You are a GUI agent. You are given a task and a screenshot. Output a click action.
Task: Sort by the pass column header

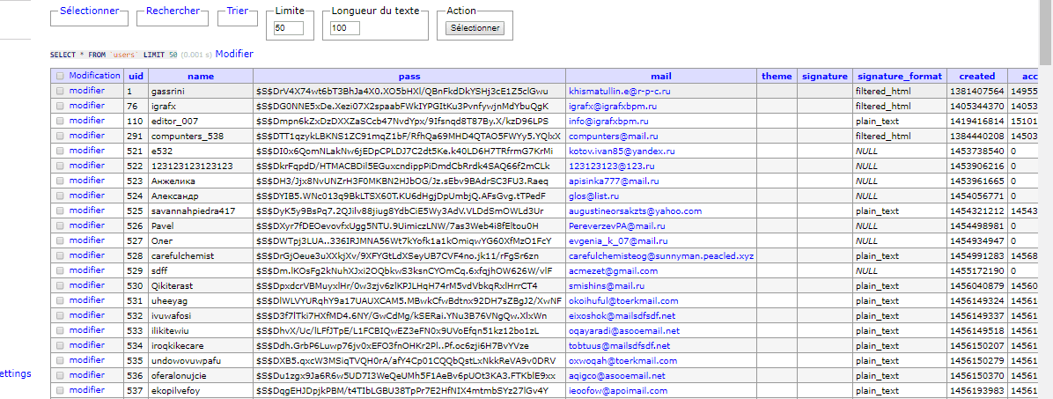point(409,76)
